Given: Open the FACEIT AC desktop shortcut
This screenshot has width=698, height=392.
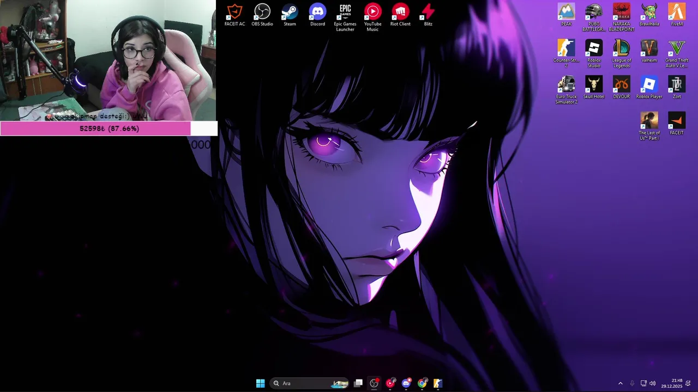Looking at the screenshot, I should click(x=234, y=15).
